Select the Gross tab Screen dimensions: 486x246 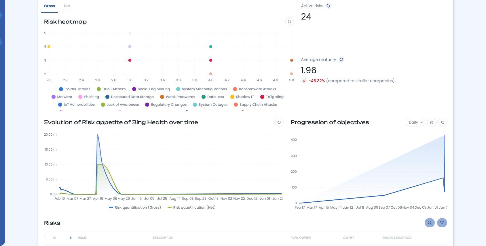pyautogui.click(x=50, y=6)
